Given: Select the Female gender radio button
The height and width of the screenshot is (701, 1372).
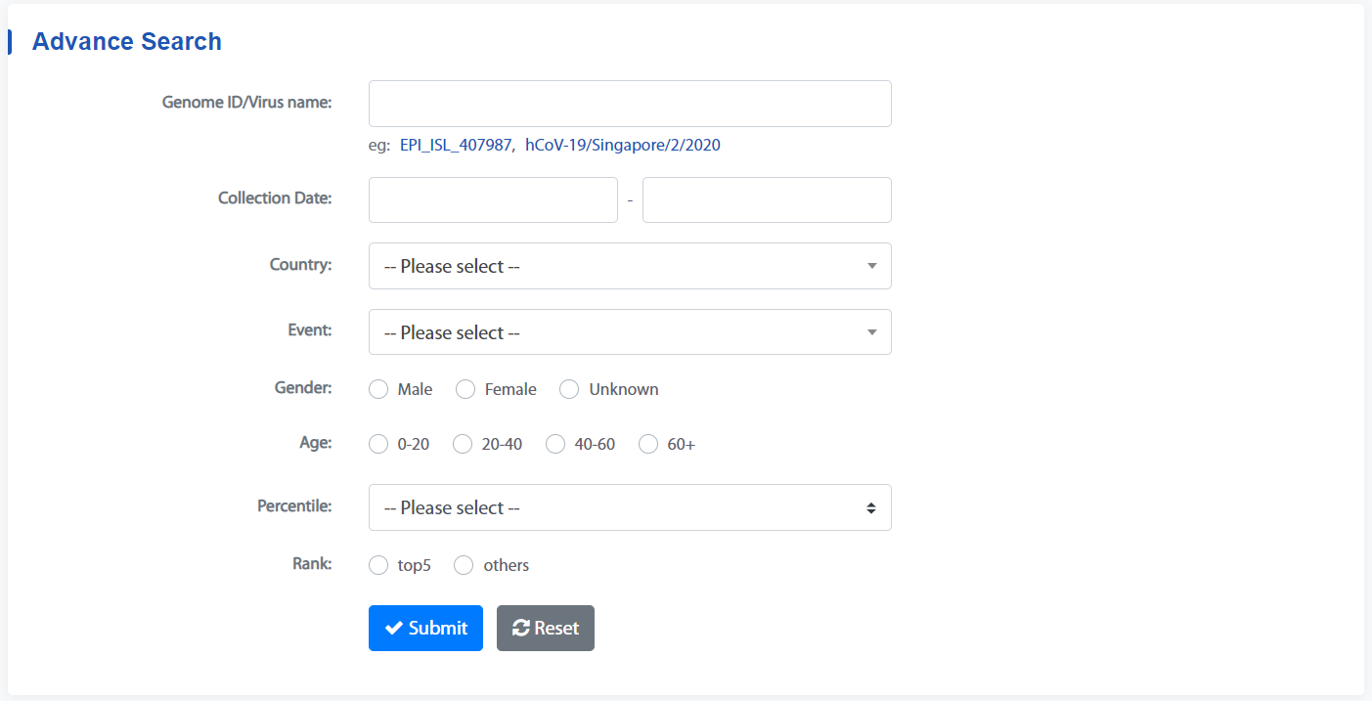Looking at the screenshot, I should tap(465, 389).
